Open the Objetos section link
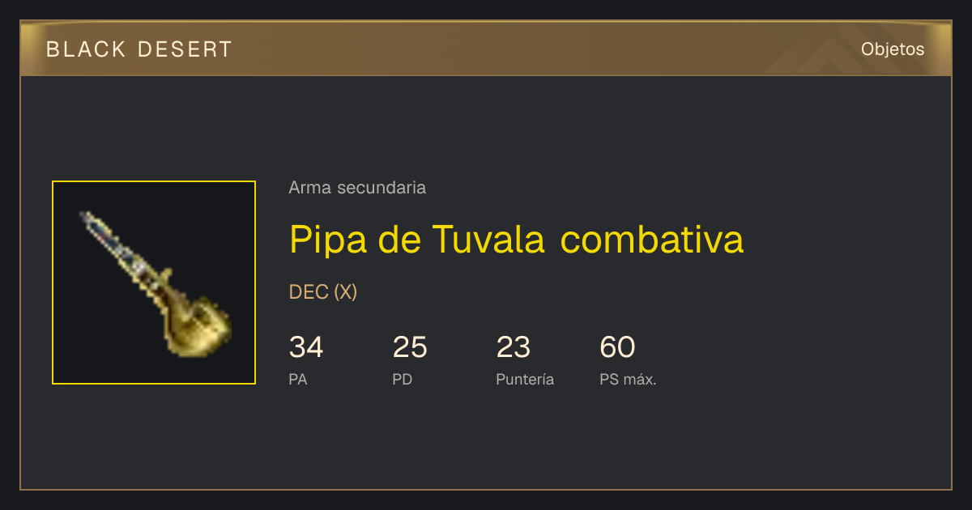This screenshot has width=972, height=510. tap(893, 49)
